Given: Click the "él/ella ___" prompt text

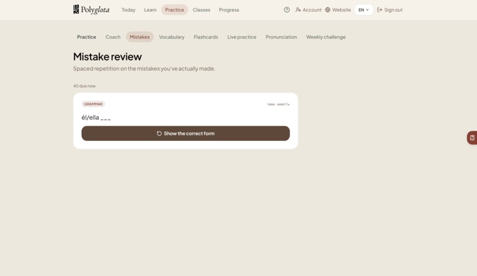Looking at the screenshot, I should [x=96, y=117].
